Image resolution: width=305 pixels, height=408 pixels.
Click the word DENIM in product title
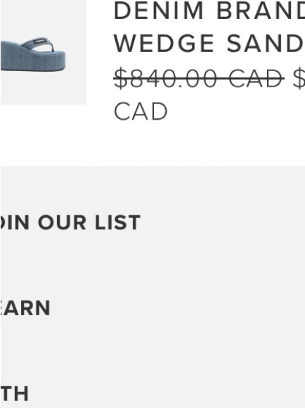(x=159, y=11)
